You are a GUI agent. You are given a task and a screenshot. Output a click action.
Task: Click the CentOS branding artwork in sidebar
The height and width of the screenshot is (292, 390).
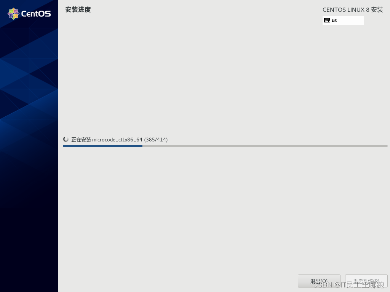pos(29,114)
